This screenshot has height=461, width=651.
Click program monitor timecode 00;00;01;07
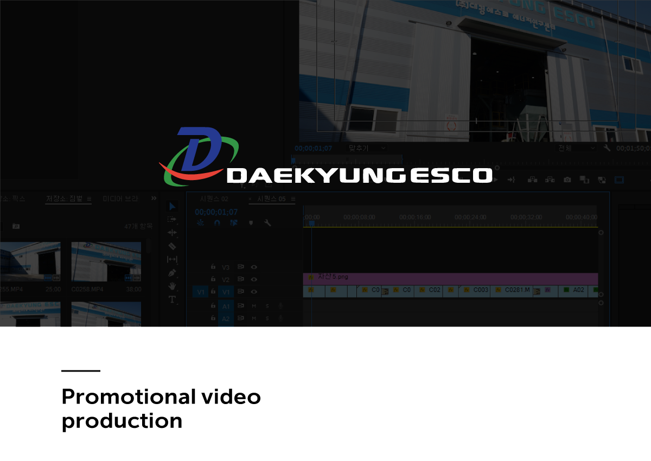pyautogui.click(x=313, y=148)
